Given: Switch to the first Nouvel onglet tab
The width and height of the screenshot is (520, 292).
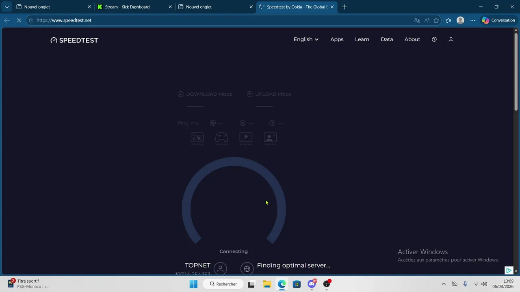Looking at the screenshot, I should coord(53,7).
